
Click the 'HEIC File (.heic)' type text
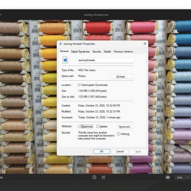(87, 70)
